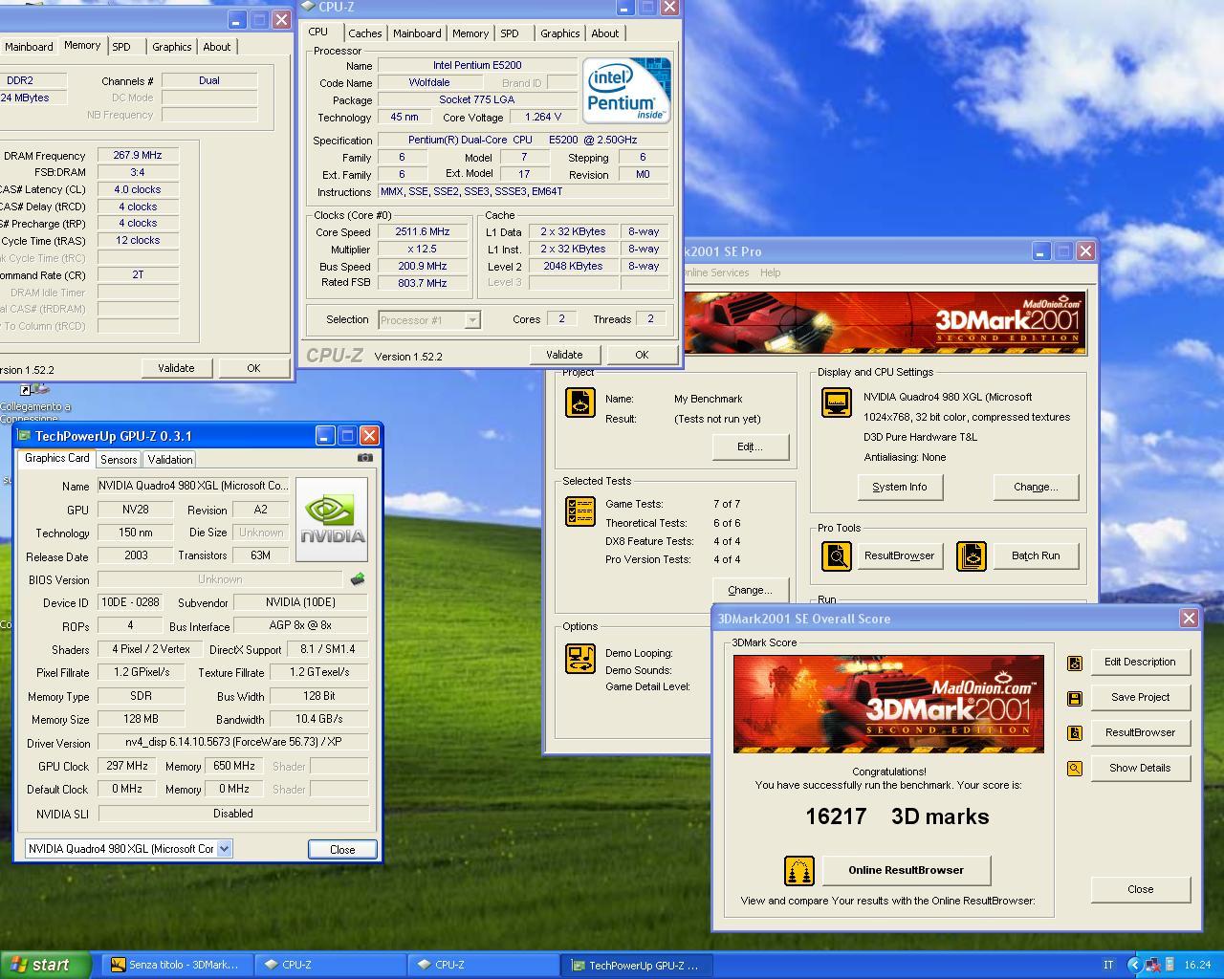Click the Display and CPU Settings monitor icon
The height and width of the screenshot is (979, 1224).
(837, 402)
